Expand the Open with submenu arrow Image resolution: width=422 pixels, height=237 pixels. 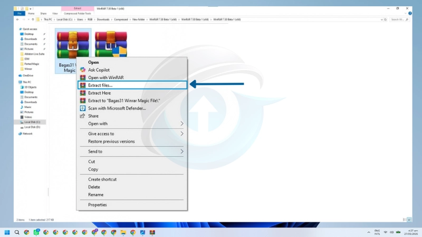pos(182,124)
